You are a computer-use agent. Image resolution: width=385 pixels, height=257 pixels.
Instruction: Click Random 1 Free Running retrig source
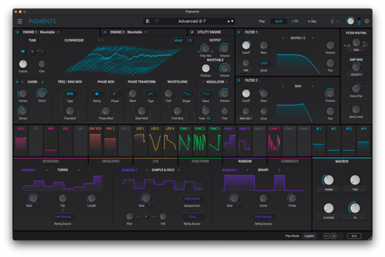click(x=63, y=216)
